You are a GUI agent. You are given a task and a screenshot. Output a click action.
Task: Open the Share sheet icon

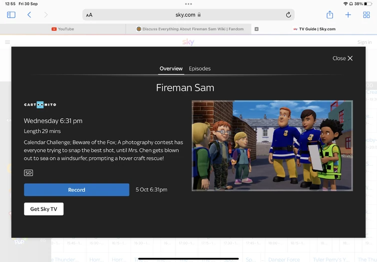330,14
